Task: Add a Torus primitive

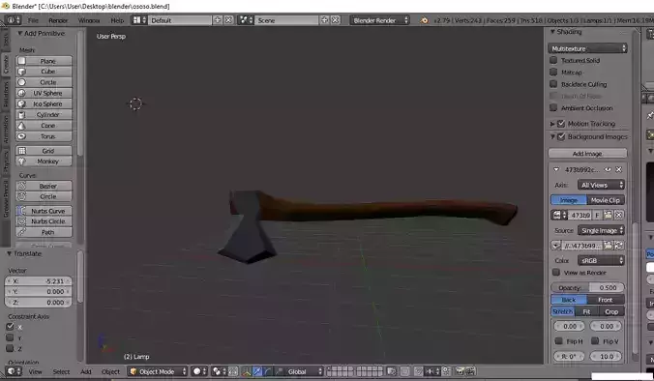Action: [x=44, y=136]
